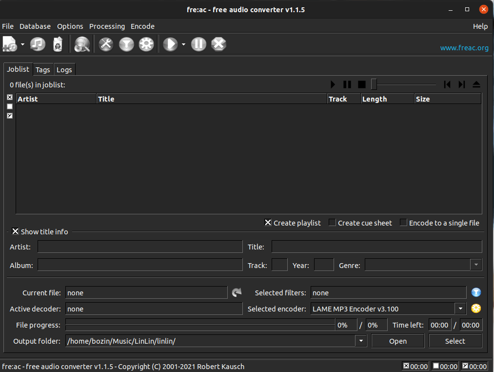The height and width of the screenshot is (372, 494).
Task: Expand the Selected encoder dropdown
Action: (460, 309)
